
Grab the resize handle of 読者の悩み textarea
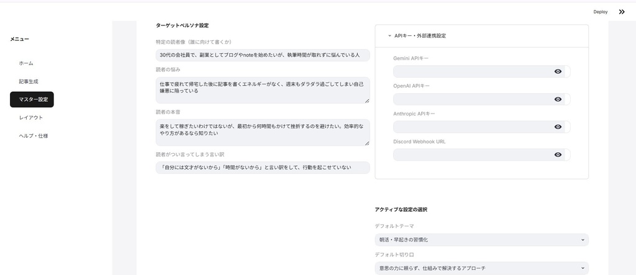(367, 101)
